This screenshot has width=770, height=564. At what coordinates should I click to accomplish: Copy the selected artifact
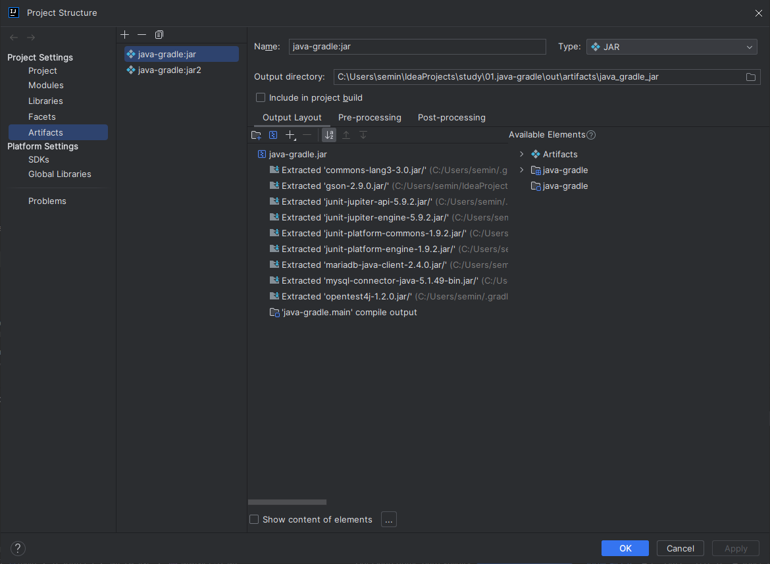pyautogui.click(x=159, y=34)
